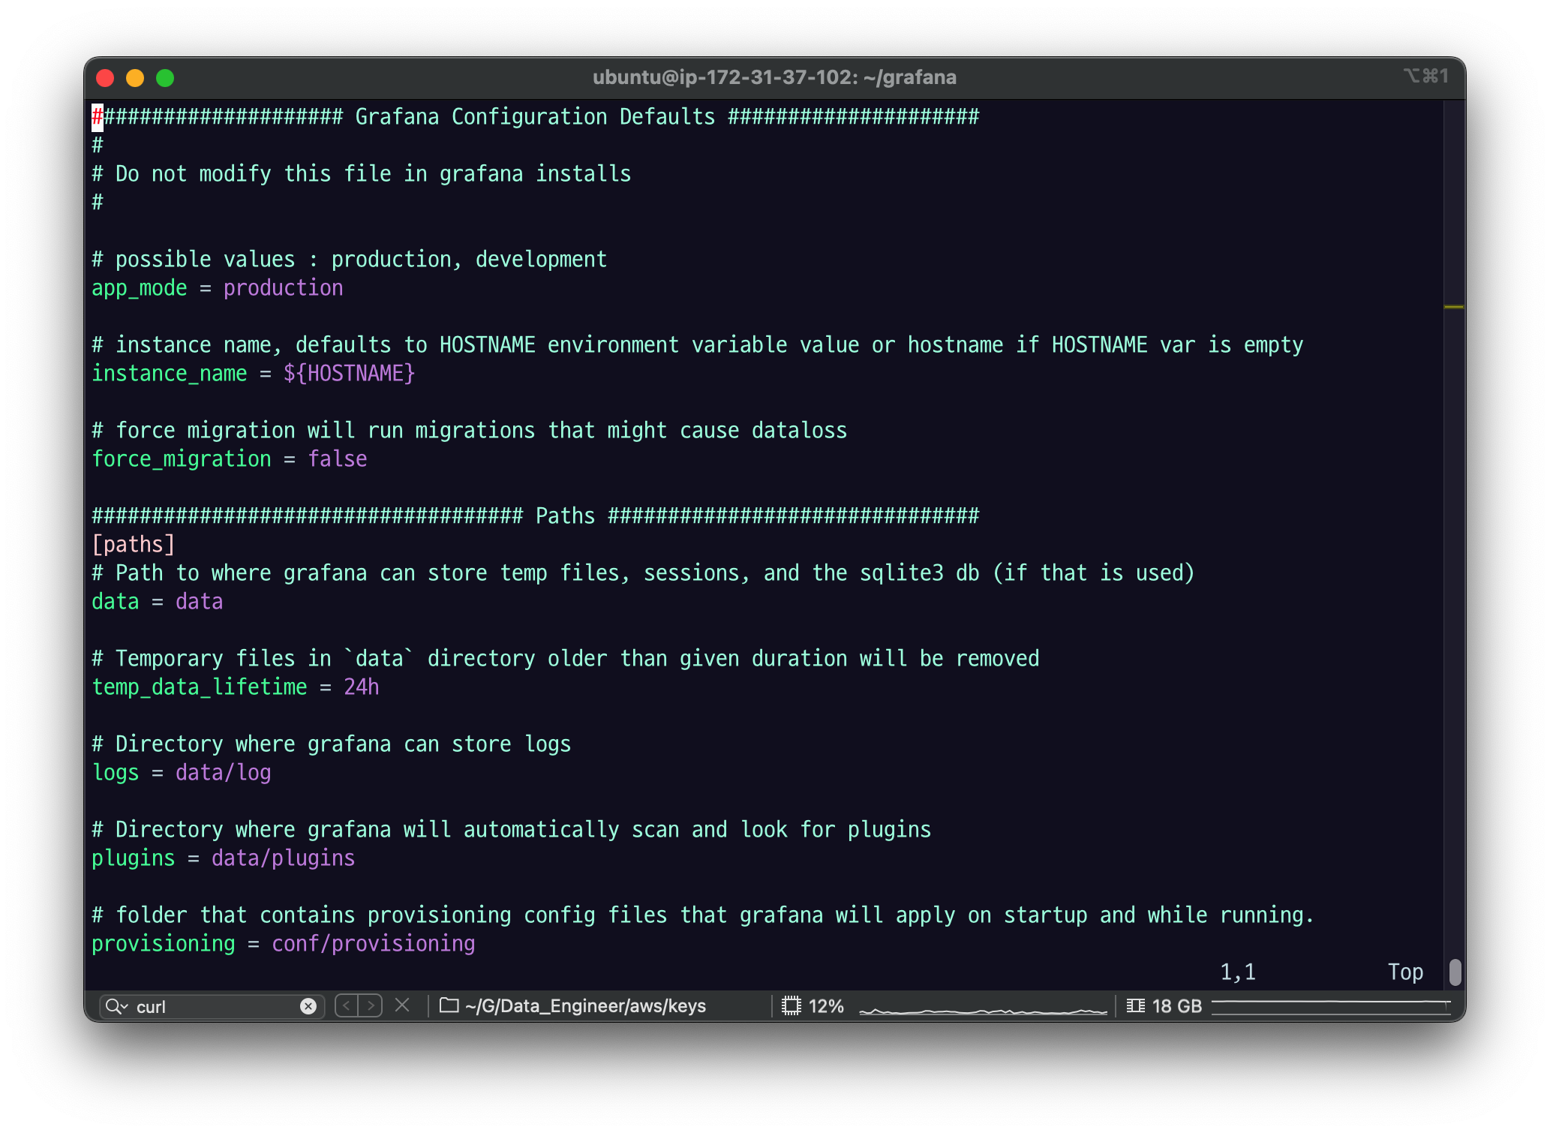Click the [paths] section header line
Image resolution: width=1550 pixels, height=1133 pixels.
(133, 544)
